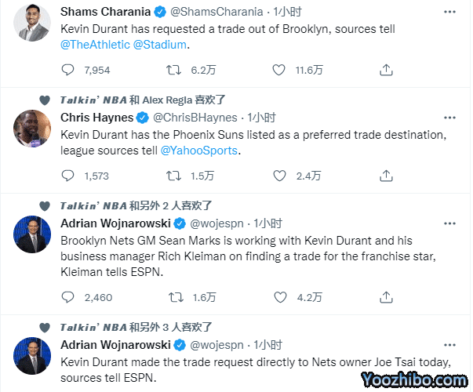
Task: Like Wojnarowski's tweet with 4.2万 likes
Action: pos(281,297)
